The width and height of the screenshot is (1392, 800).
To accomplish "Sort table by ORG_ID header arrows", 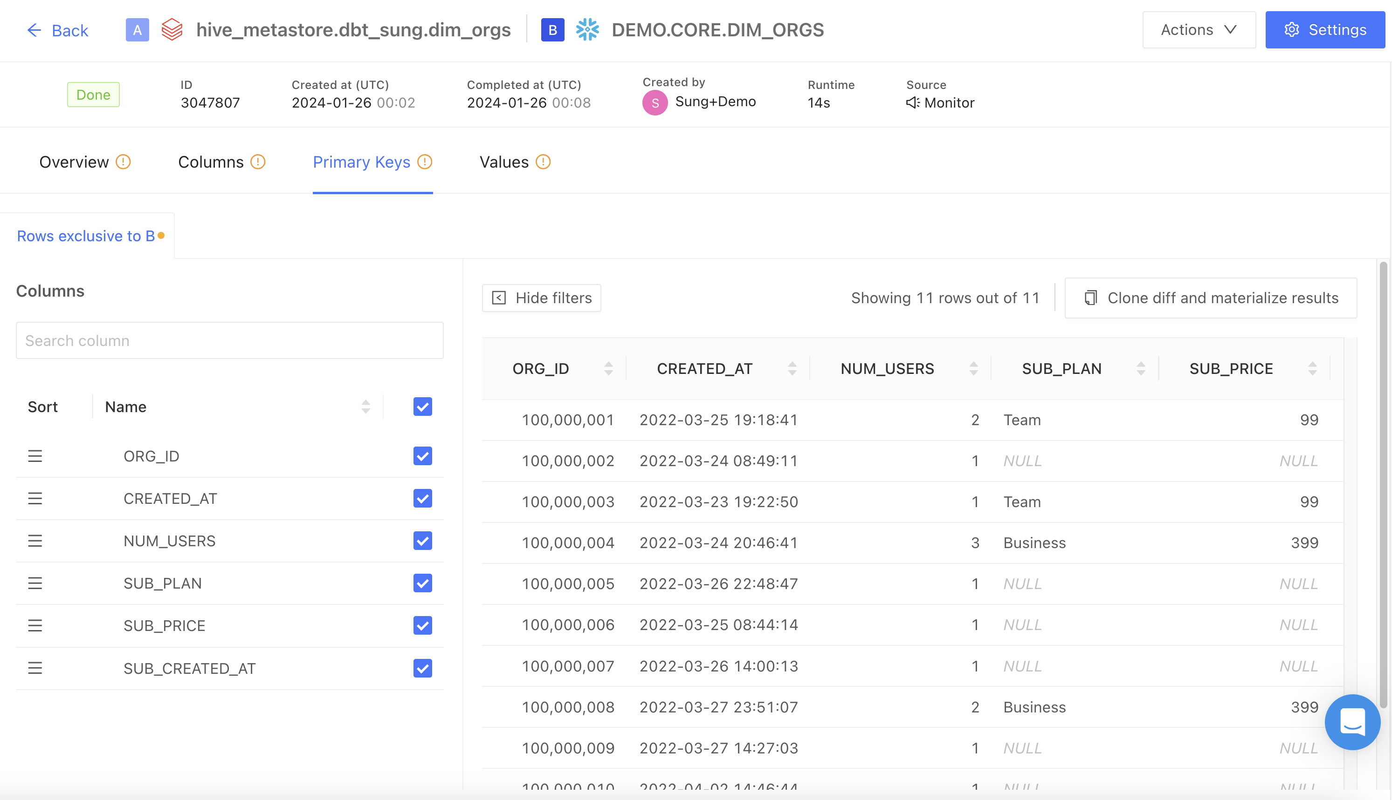I will (608, 369).
